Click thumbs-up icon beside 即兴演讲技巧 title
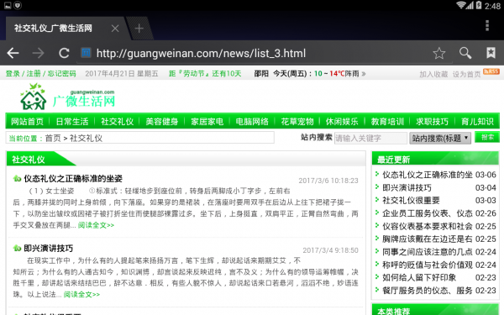504x315 pixels. 17,248
